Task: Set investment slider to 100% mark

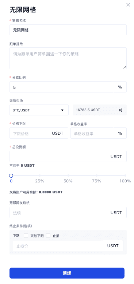Action: (x=125, y=175)
